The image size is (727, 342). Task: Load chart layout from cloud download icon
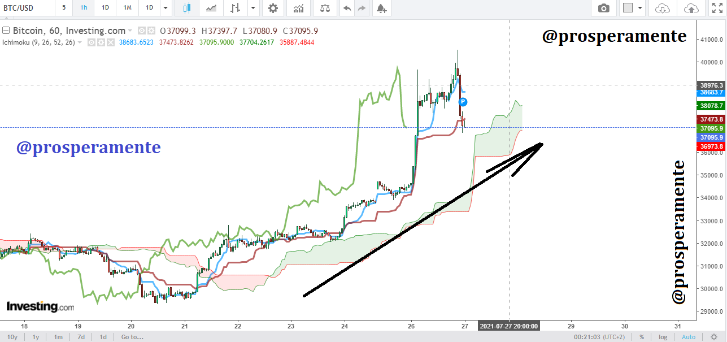(x=662, y=8)
